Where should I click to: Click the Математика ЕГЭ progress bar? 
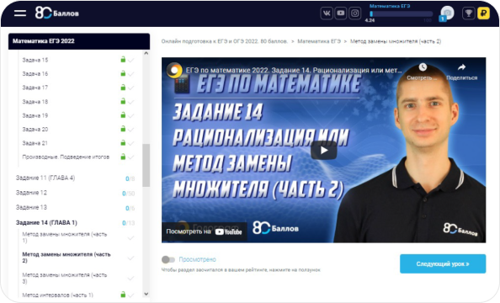click(x=402, y=13)
